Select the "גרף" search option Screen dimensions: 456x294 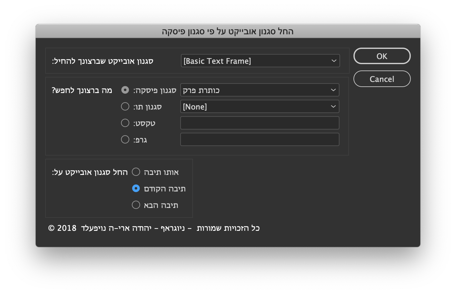pos(125,139)
